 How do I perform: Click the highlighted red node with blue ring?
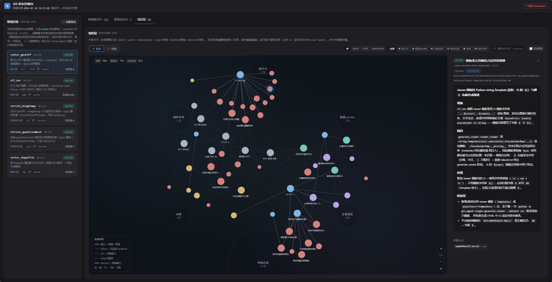coord(270,89)
